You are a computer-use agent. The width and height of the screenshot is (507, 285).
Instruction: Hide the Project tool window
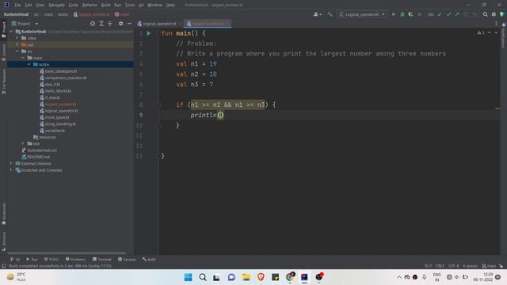click(129, 24)
